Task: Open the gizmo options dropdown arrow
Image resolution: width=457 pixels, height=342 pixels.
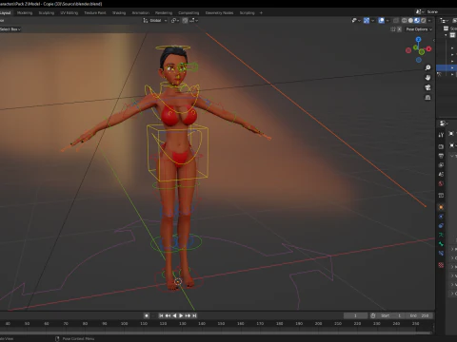Action: (372, 21)
